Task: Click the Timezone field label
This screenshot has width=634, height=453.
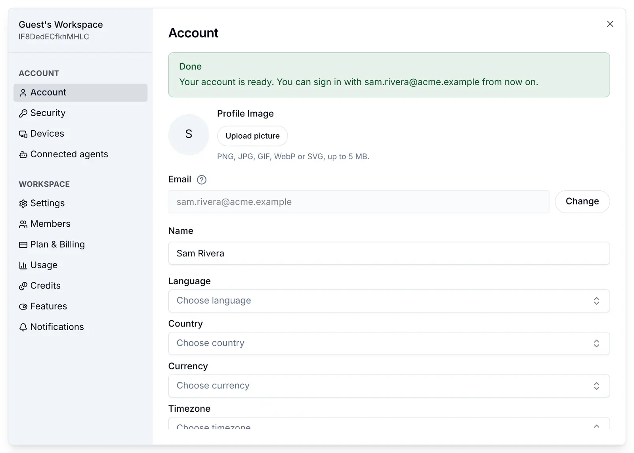Action: [189, 409]
